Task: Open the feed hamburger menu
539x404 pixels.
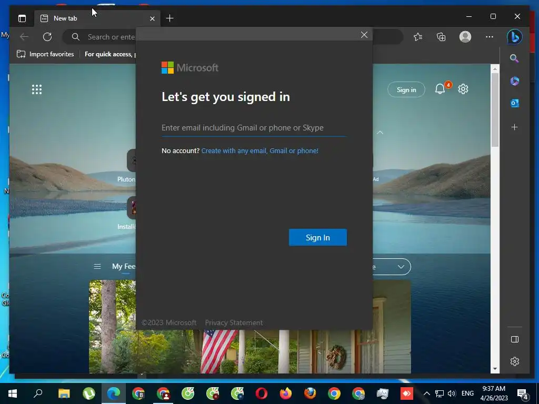Action: tap(97, 267)
